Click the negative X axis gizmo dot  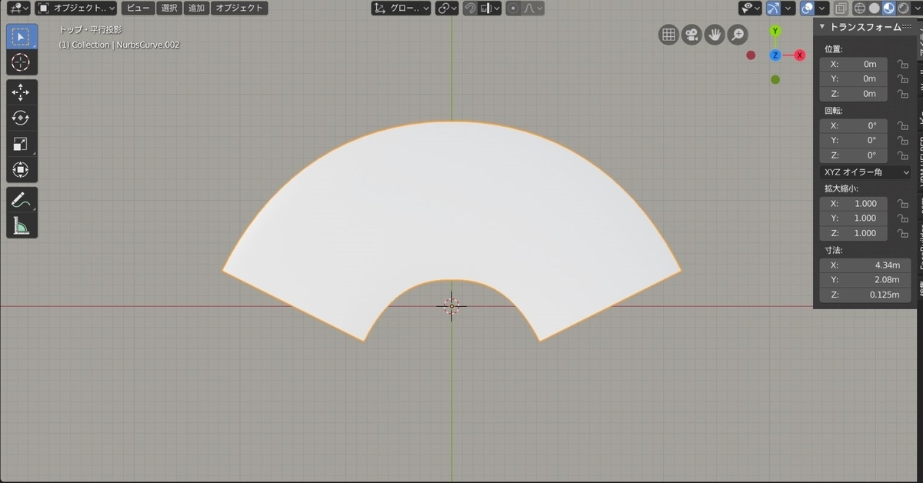[x=751, y=55]
